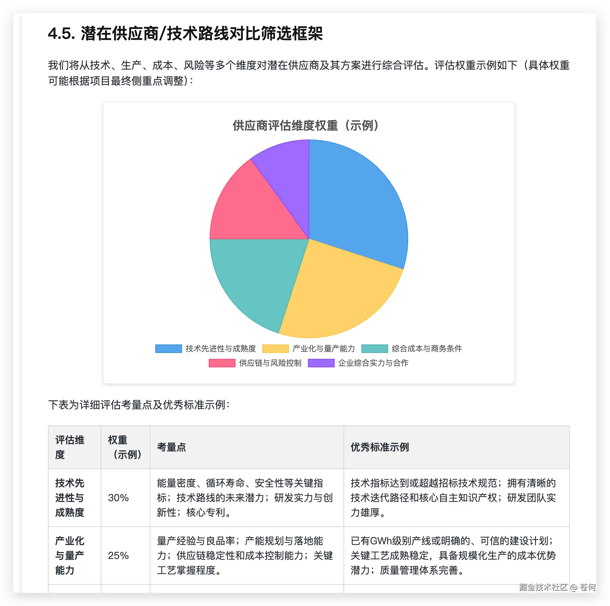610x606 pixels.
Task: Click the sentence 下表为详细评估考量点及优秀标准示例
Action: 139,405
